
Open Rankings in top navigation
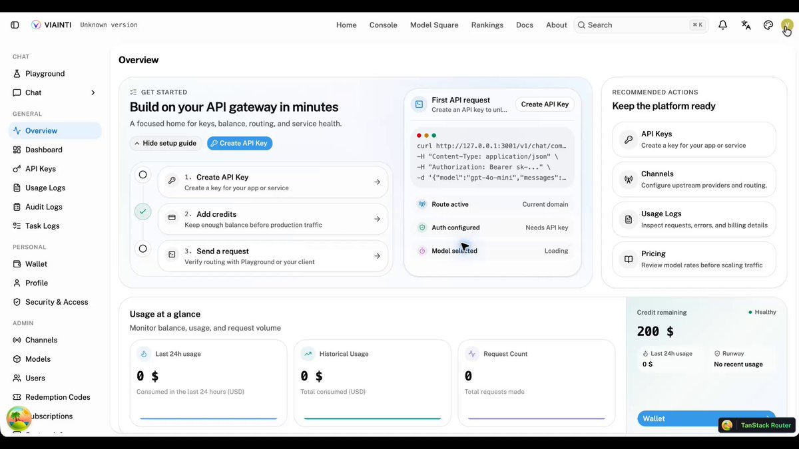487,25
